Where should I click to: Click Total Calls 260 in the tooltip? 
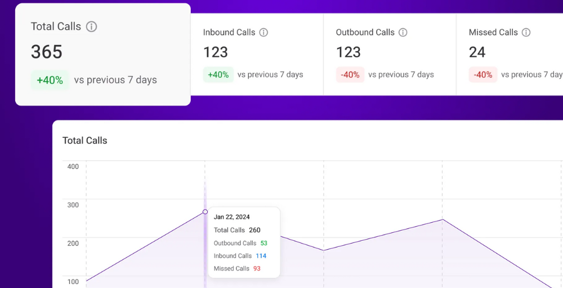pos(237,230)
